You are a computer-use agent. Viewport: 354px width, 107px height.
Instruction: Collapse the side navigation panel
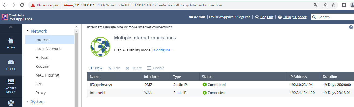point(77,26)
